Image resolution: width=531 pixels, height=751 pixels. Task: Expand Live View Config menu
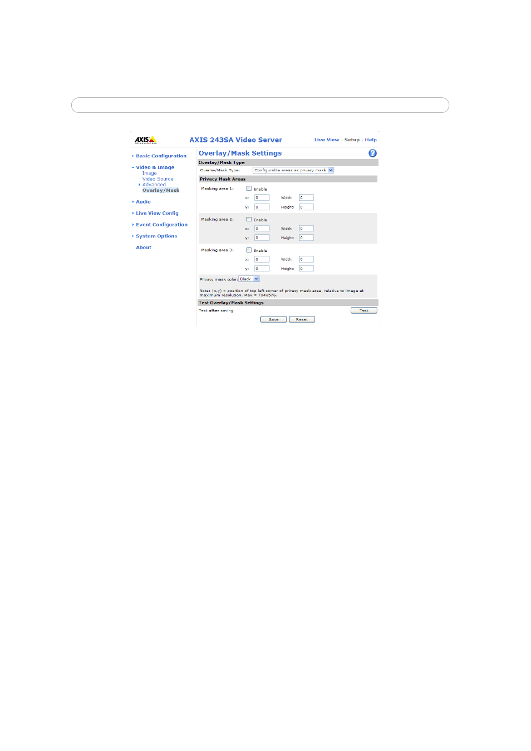pos(157,213)
